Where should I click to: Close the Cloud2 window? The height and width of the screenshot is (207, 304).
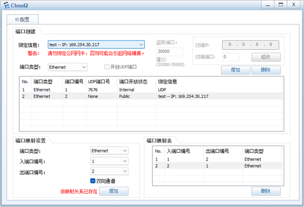(x=294, y=5)
